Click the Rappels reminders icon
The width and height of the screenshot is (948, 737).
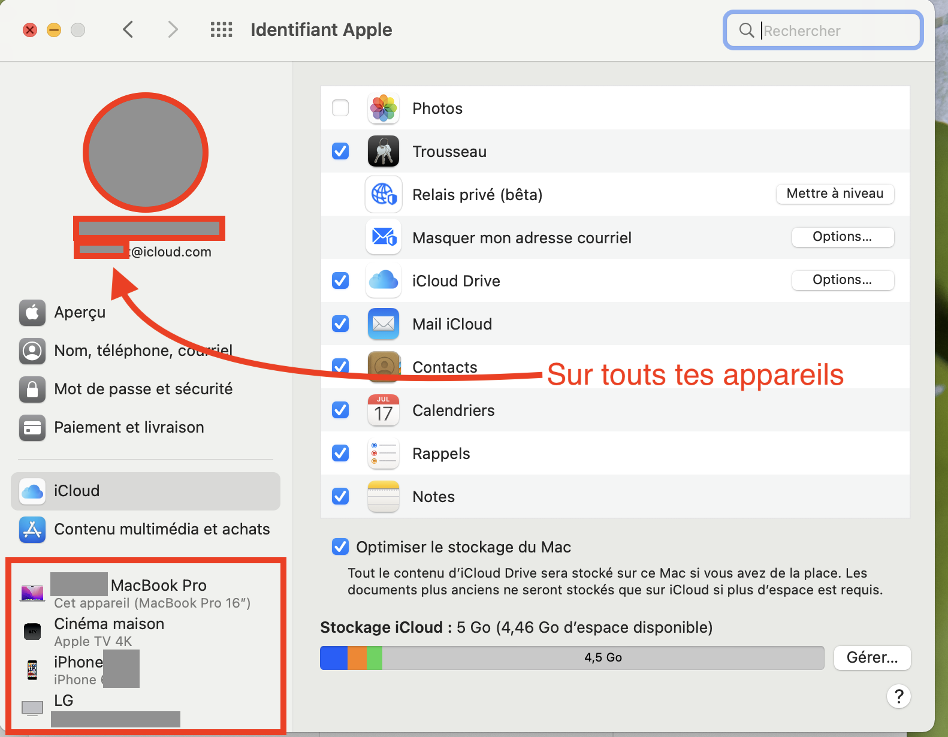[x=384, y=454]
